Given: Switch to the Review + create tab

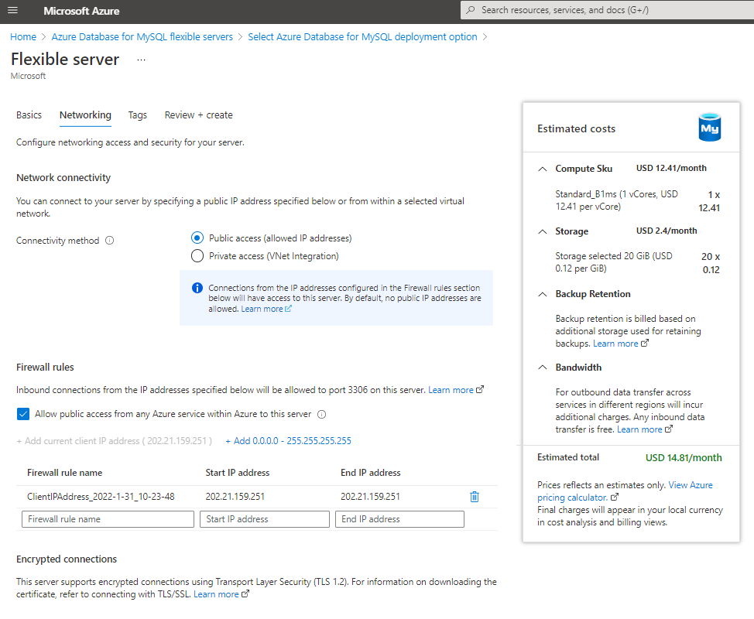Looking at the screenshot, I should [x=198, y=115].
